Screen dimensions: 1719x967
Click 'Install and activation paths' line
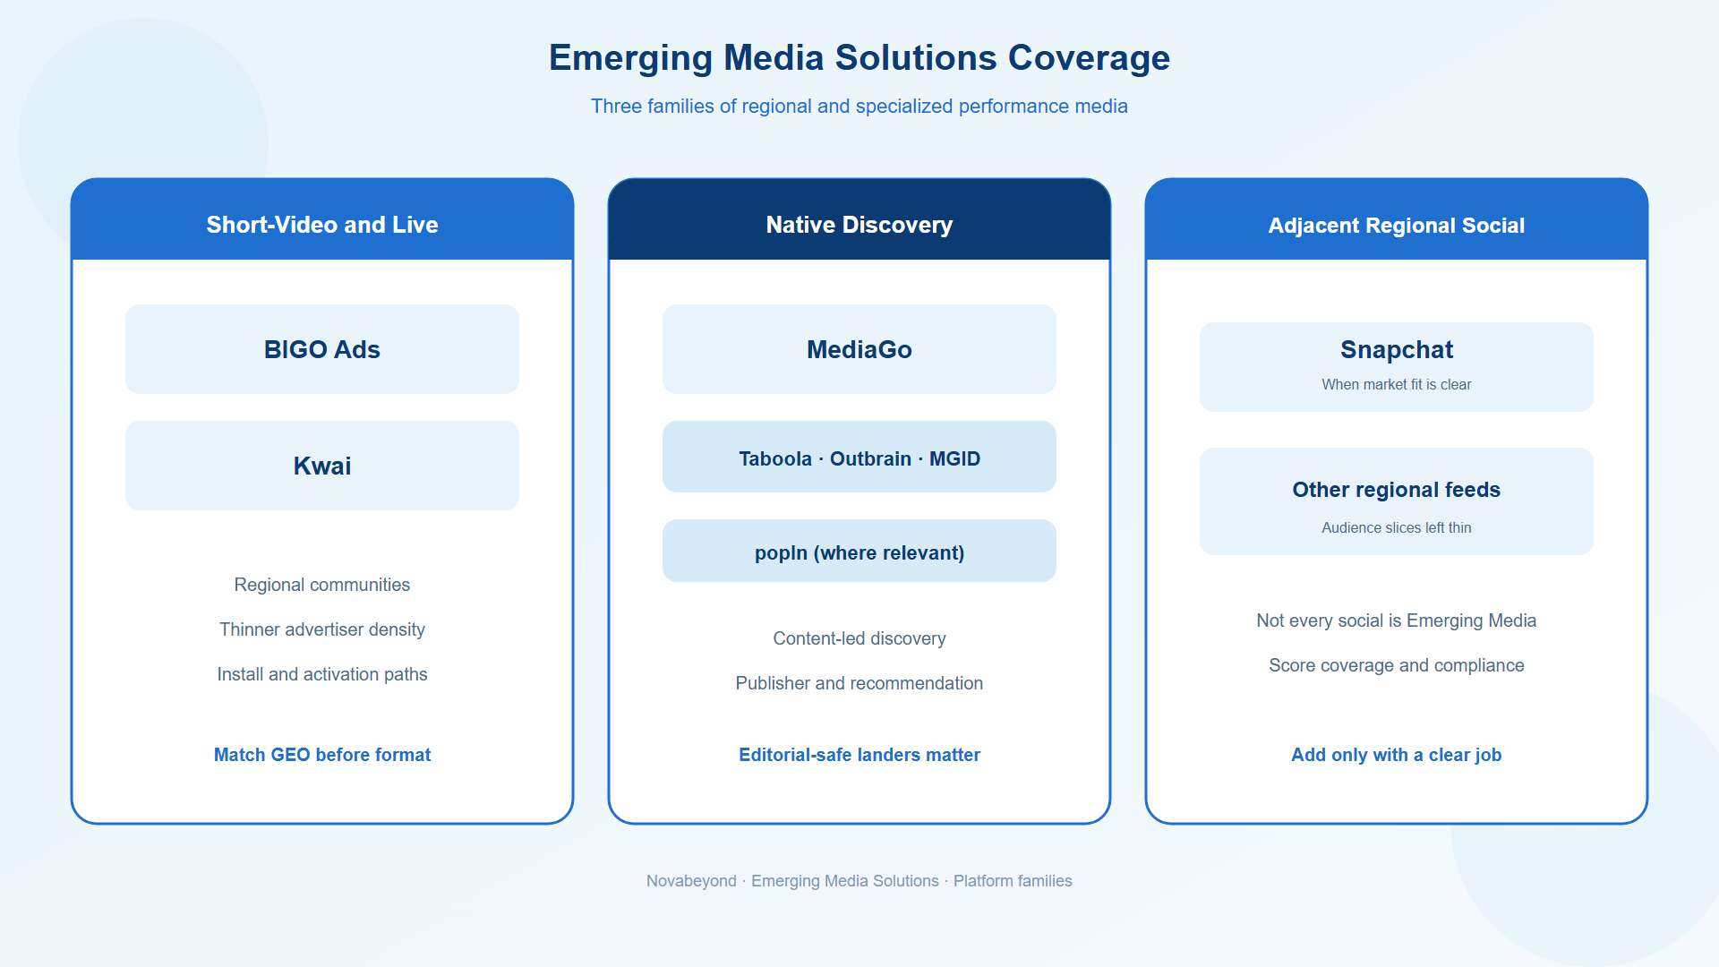click(x=322, y=674)
